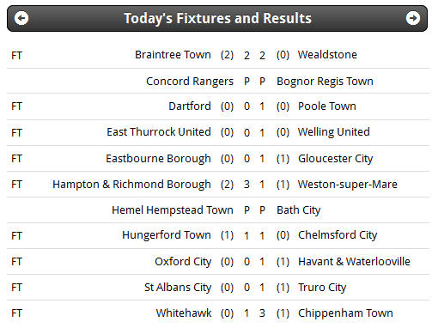Open Bath City team link
Viewport: 432px width, 334px height.
click(298, 210)
